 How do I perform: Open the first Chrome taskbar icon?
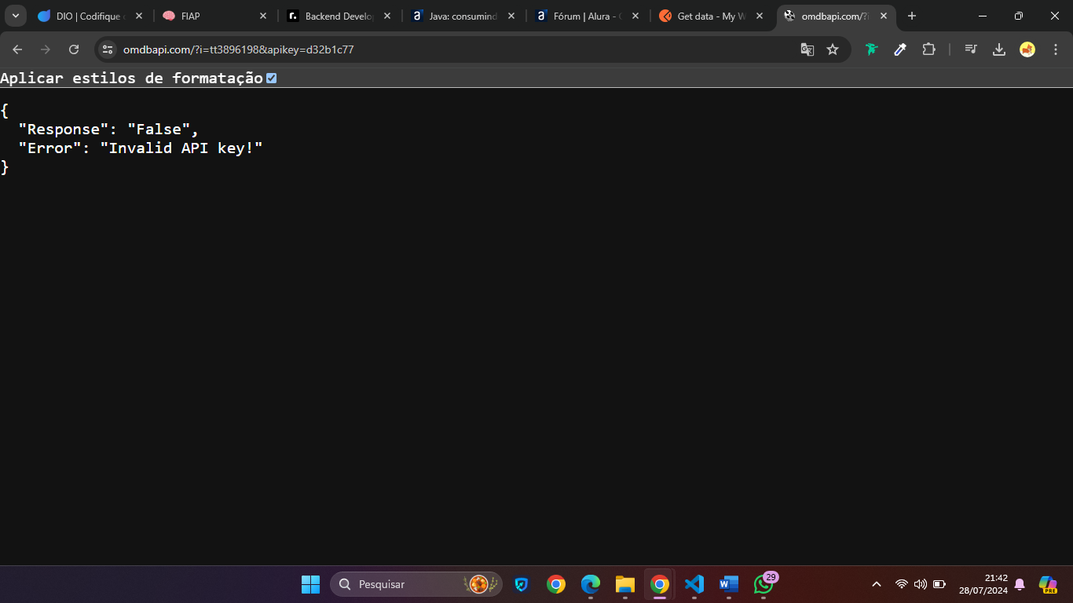click(556, 584)
